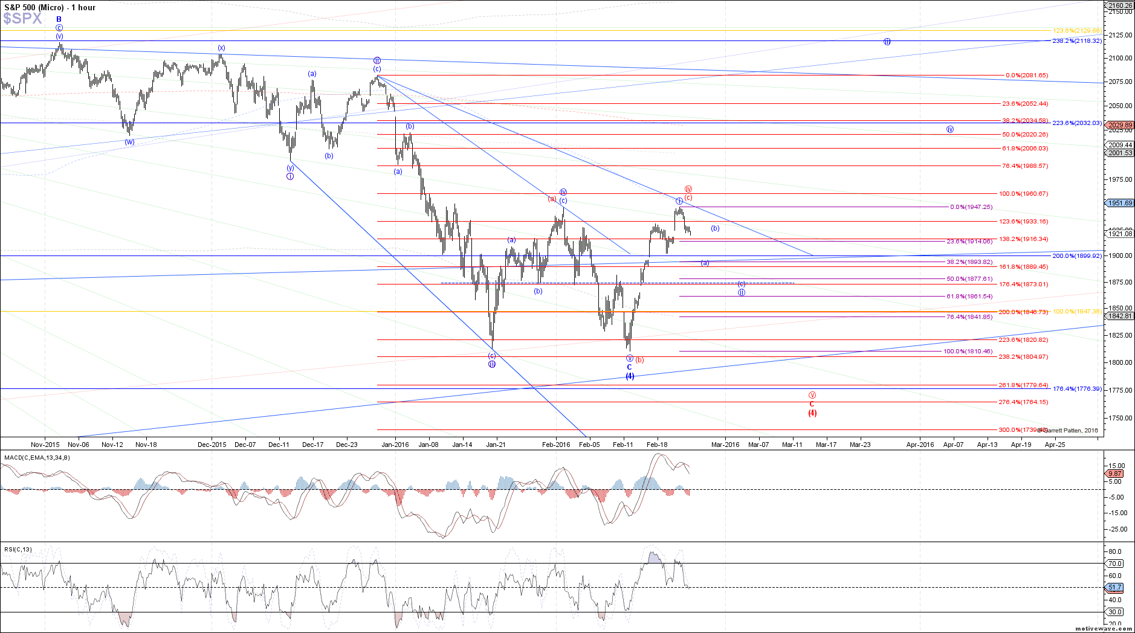The image size is (1135, 633).
Task: Click the red 2029.89 price tag
Action: tap(1120, 126)
